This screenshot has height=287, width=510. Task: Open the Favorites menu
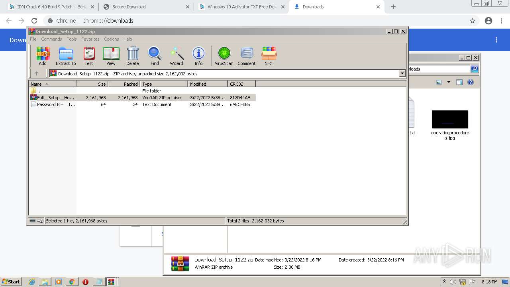pyautogui.click(x=90, y=39)
